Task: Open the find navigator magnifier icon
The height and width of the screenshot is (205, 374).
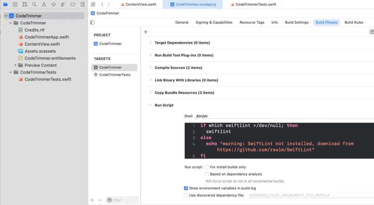Action: tap(34, 4)
